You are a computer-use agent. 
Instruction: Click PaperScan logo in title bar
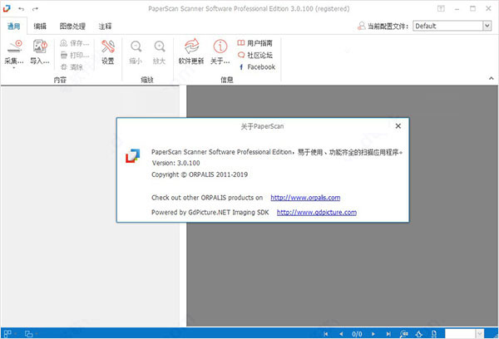point(7,8)
